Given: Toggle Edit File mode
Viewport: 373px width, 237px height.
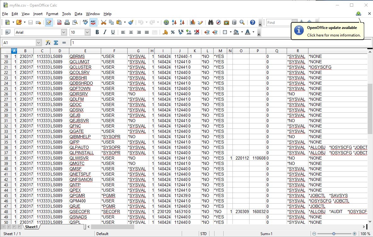Looking at the screenshot, I should click(x=49, y=22).
